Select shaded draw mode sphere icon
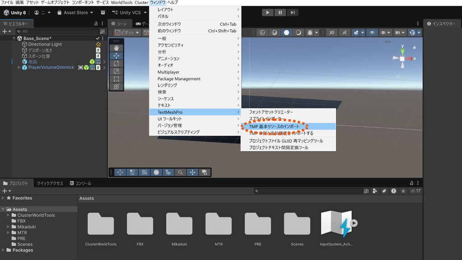 (286, 32)
